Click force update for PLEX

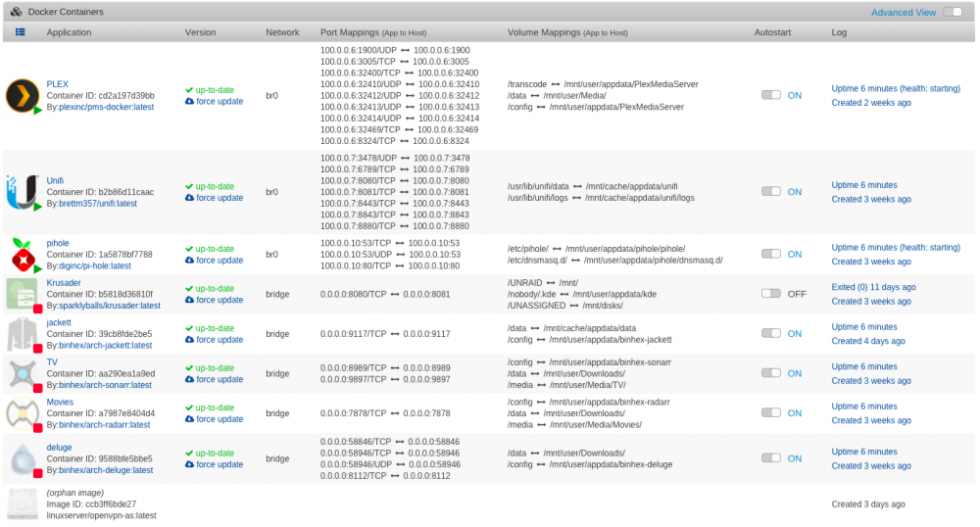point(214,101)
